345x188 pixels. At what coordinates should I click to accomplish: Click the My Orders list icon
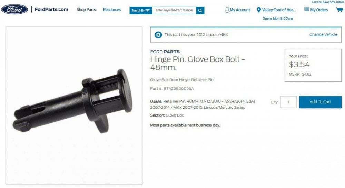pos(306,9)
